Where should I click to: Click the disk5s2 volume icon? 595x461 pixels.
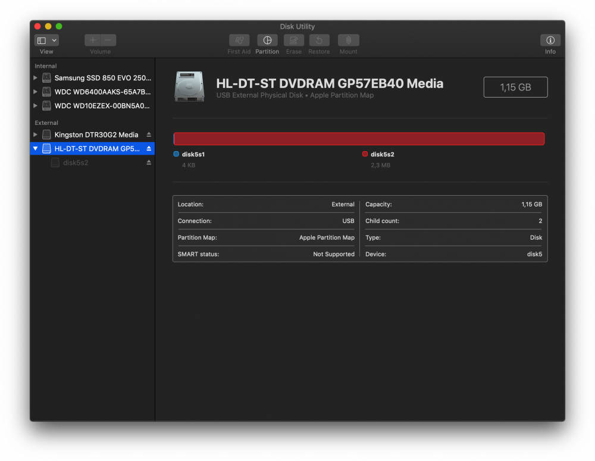coord(55,163)
